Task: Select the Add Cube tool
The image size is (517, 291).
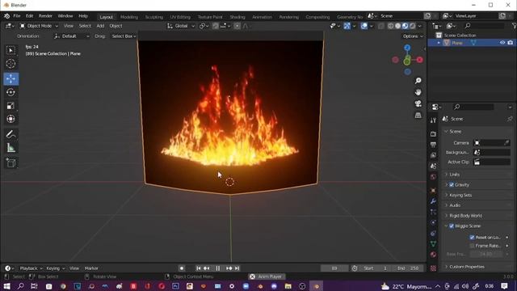Action: tap(11, 163)
